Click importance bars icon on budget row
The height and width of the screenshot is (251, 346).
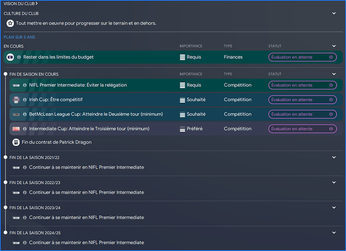pos(182,57)
